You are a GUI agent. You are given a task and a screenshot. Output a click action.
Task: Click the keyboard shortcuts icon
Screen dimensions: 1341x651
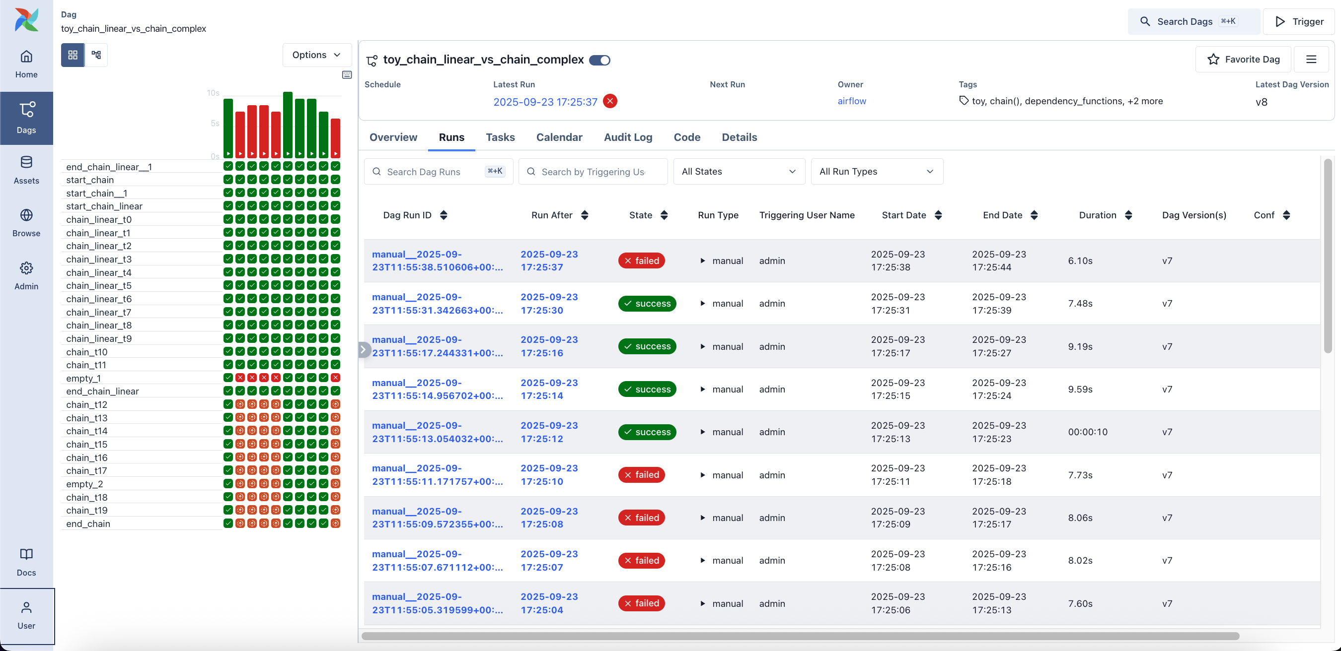tap(347, 75)
